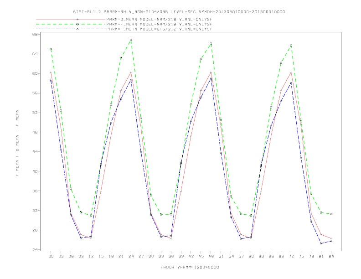This screenshot has width=361, height=279.
Task: Click x-axis forecast hour label 63
Action: click(x=261, y=256)
